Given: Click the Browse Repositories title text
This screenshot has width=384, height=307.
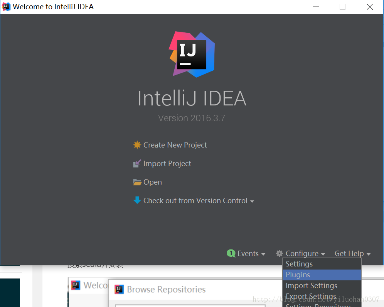Looking at the screenshot, I should (x=166, y=290).
